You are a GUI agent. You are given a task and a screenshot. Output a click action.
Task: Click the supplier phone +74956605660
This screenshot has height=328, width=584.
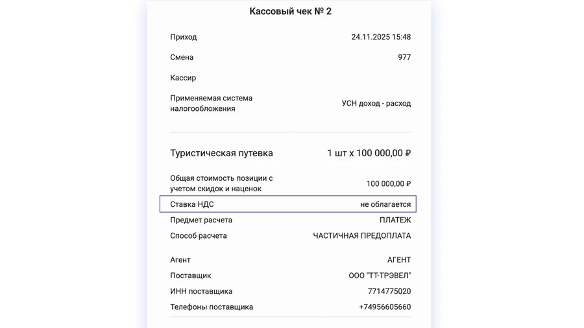coord(385,307)
